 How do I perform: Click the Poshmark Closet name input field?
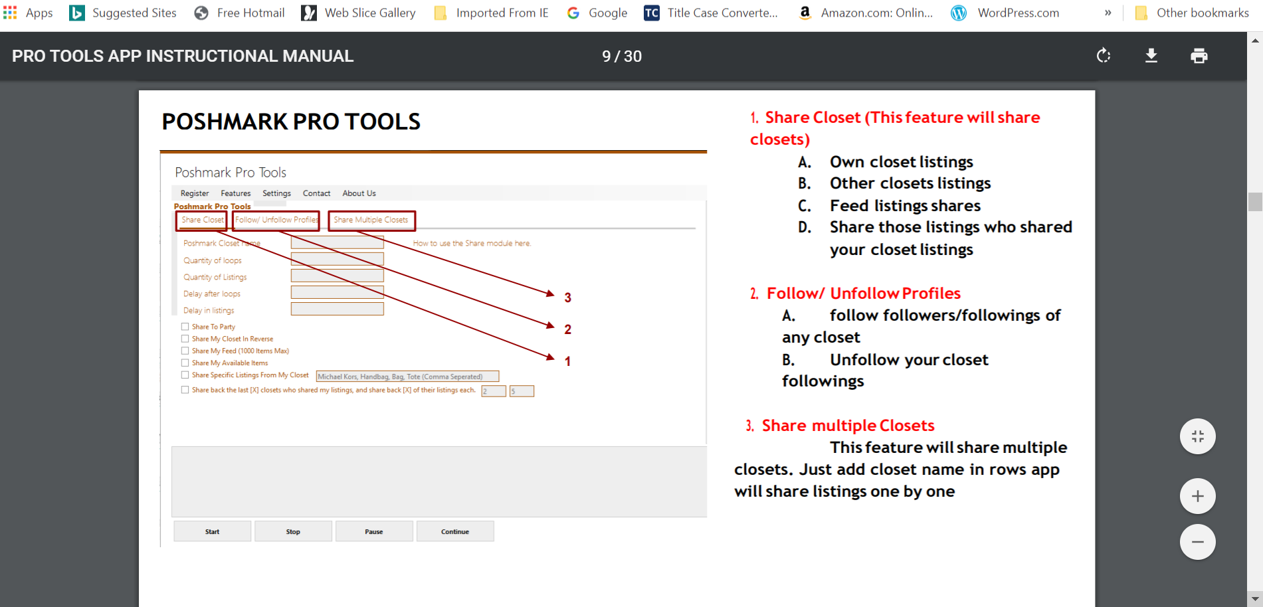pyautogui.click(x=338, y=242)
